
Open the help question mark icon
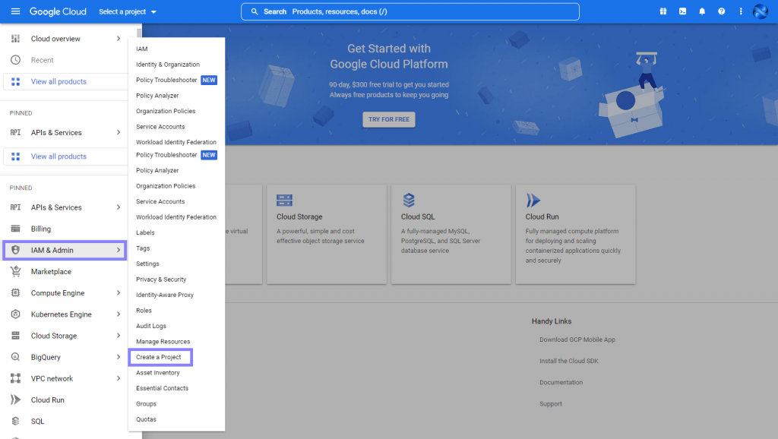(722, 11)
